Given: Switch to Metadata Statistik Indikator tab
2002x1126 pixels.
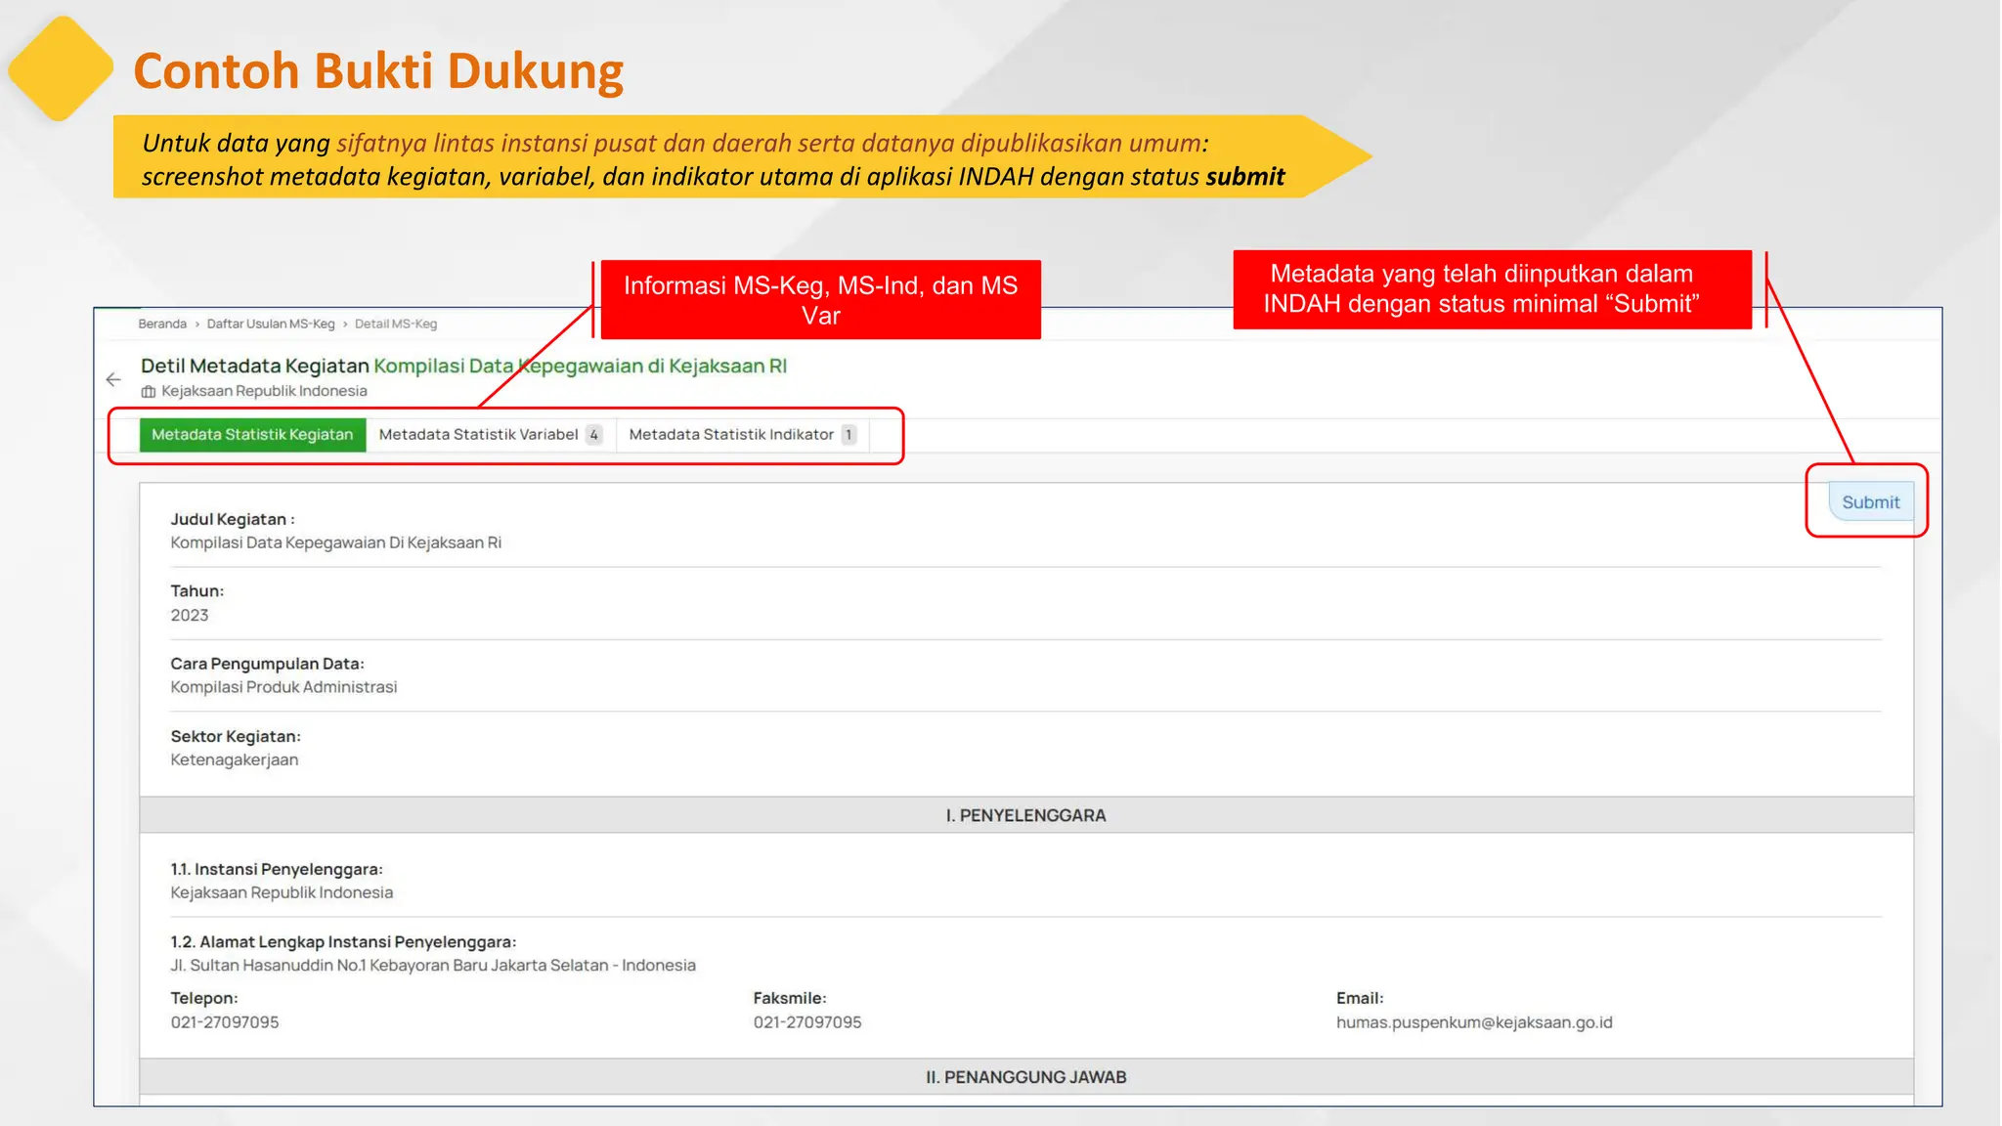Looking at the screenshot, I should pos(742,435).
